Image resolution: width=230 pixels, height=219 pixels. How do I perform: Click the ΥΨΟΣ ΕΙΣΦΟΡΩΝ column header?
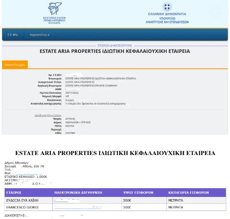pyautogui.click(x=138, y=193)
